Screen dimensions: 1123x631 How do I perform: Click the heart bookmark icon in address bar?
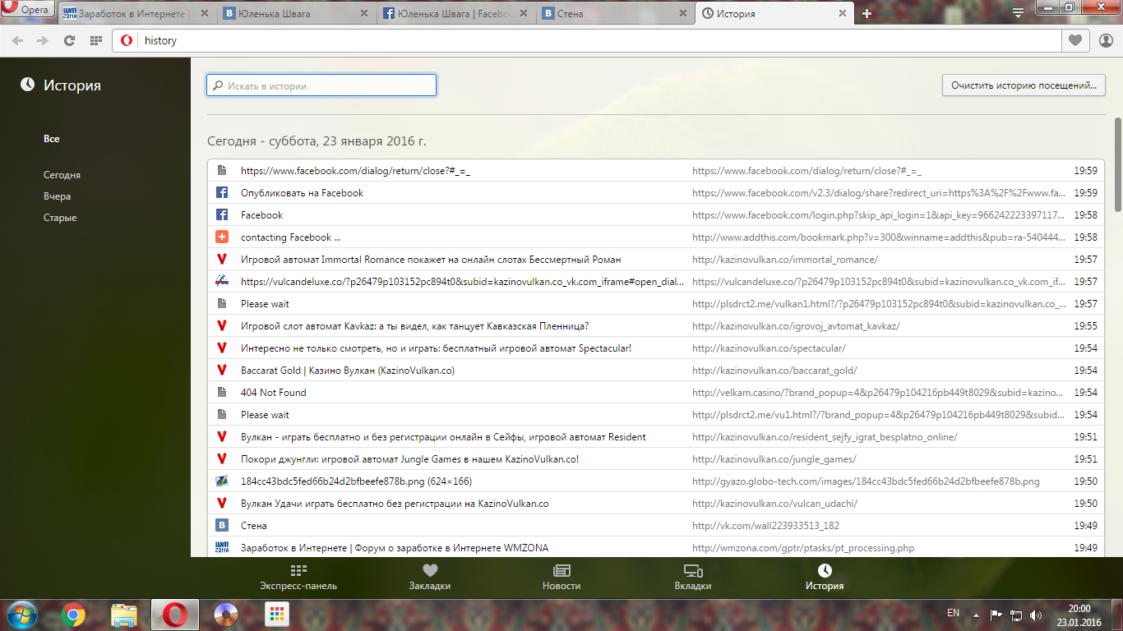(x=1074, y=40)
